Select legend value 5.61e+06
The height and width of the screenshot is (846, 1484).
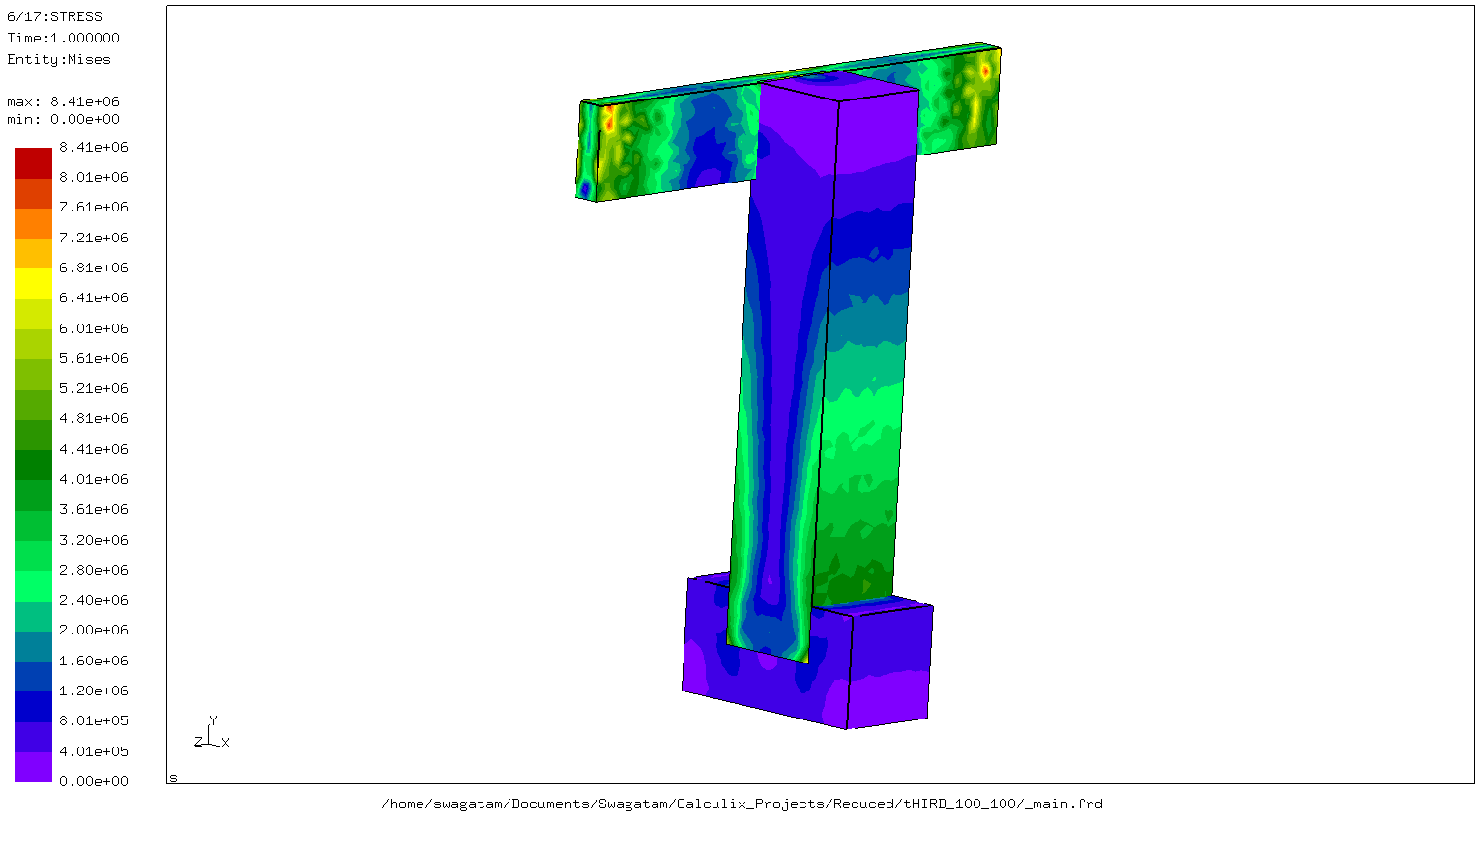(x=94, y=358)
